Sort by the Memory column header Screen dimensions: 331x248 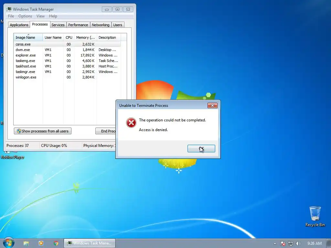coord(85,37)
